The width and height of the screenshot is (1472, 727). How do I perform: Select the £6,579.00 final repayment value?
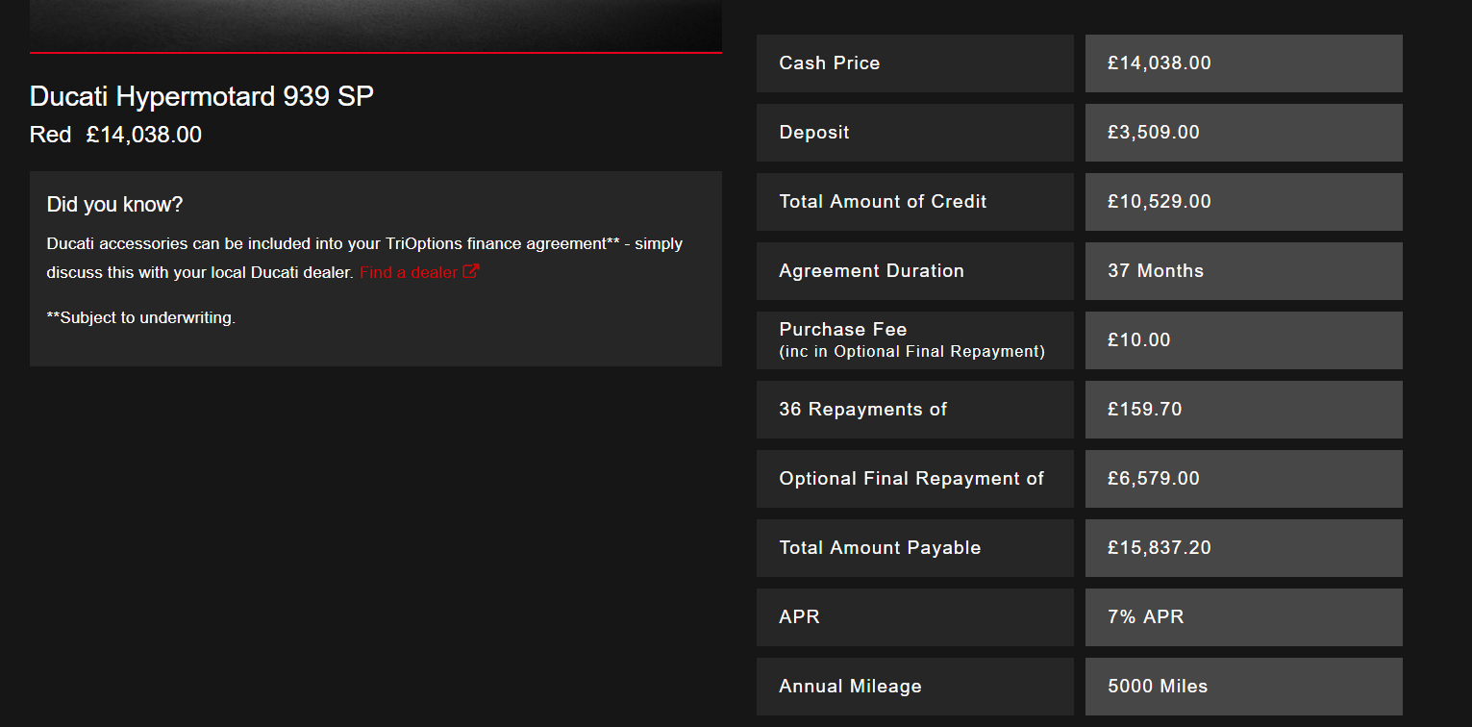coord(1154,479)
